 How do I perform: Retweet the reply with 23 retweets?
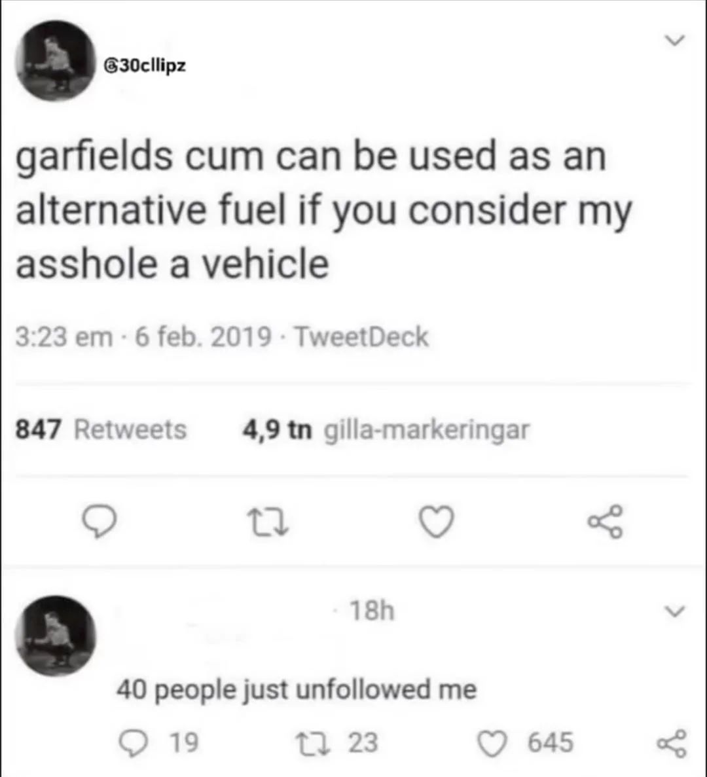[309, 743]
